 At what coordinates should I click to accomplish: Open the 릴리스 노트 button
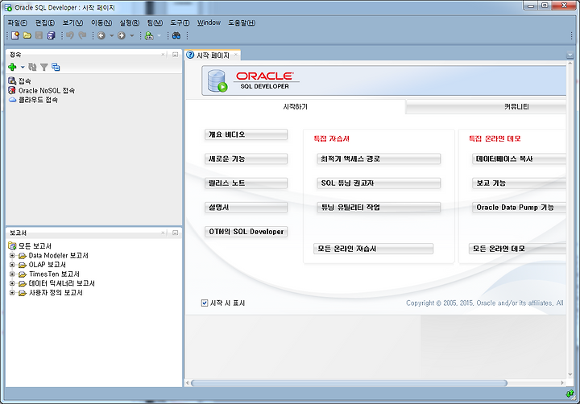246,183
